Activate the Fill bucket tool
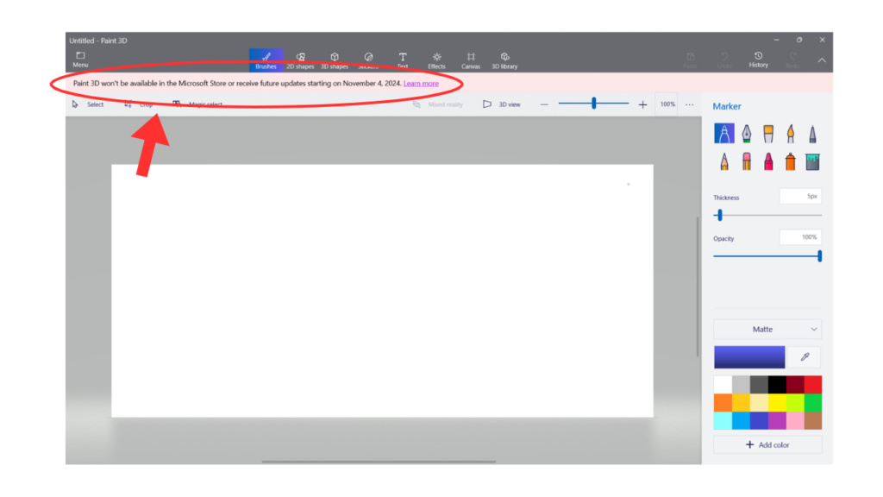Viewport: 883px width, 497px height. tap(812, 161)
